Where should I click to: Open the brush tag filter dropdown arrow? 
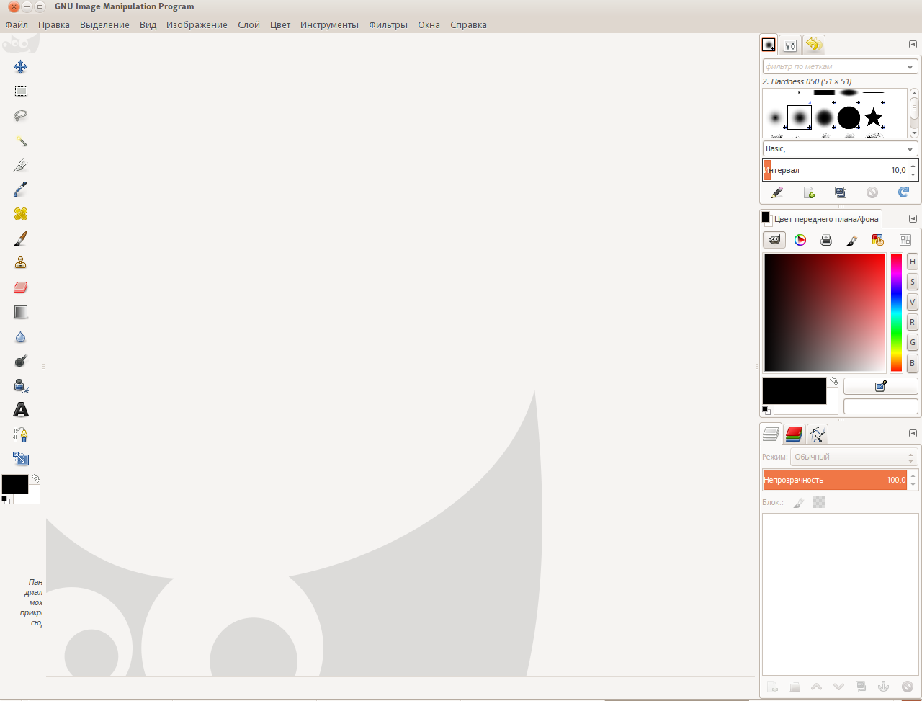click(x=911, y=67)
